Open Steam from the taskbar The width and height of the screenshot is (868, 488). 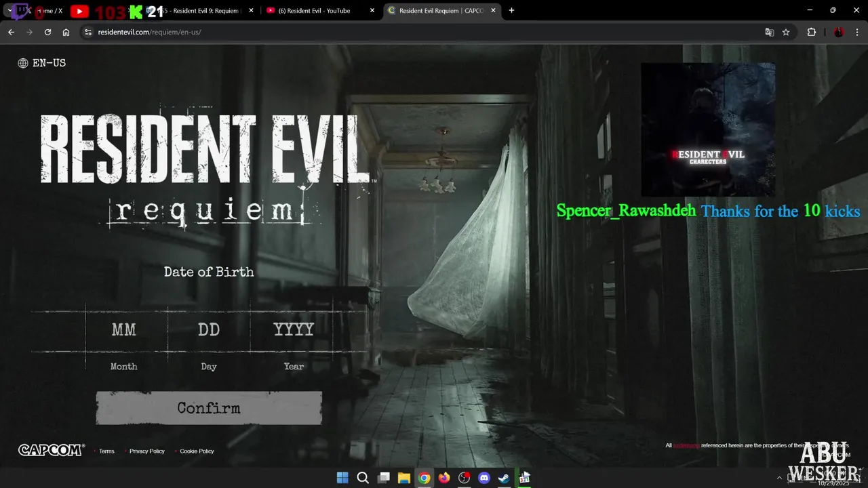click(505, 478)
